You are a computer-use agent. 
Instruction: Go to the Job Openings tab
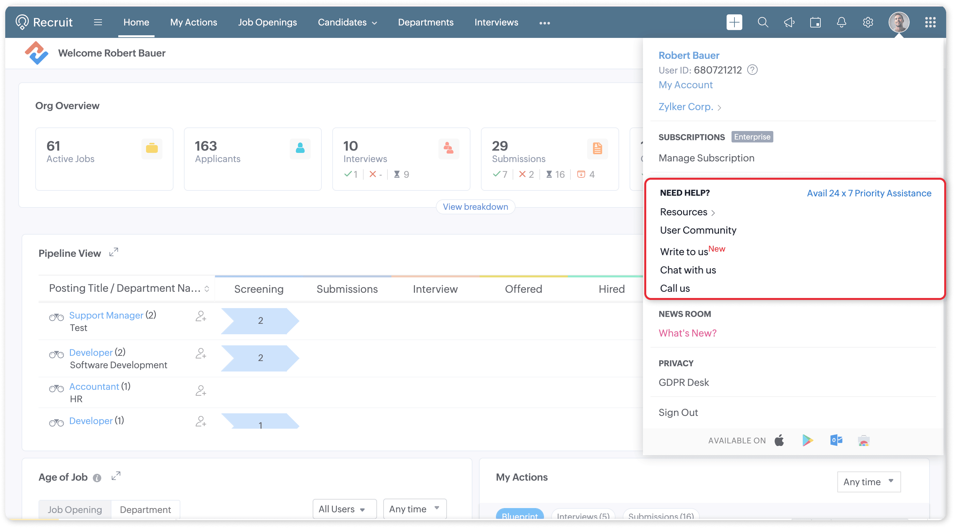coord(267,22)
